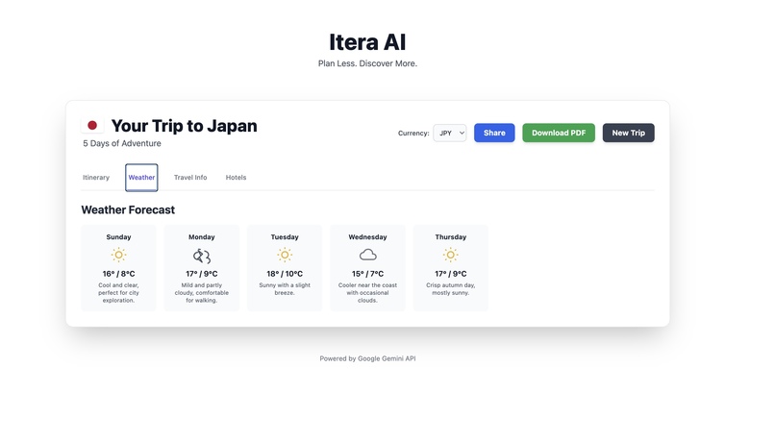Viewport: 775px width, 441px height.
Task: Click the 'Your Trip to Japan' heading
Action: [x=184, y=126]
